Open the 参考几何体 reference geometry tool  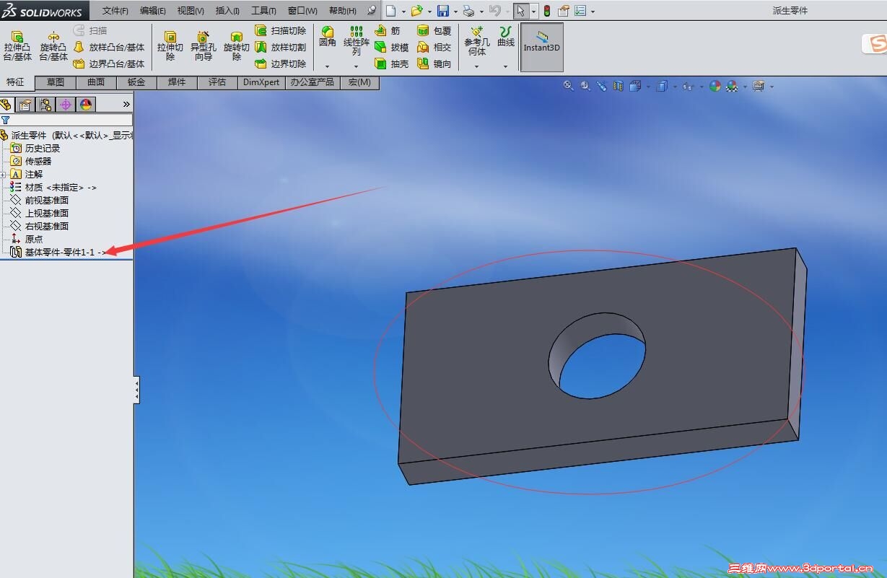(477, 41)
